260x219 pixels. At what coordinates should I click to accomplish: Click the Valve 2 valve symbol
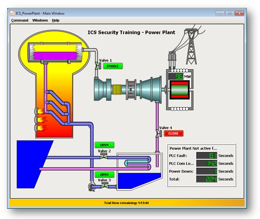click(x=104, y=157)
